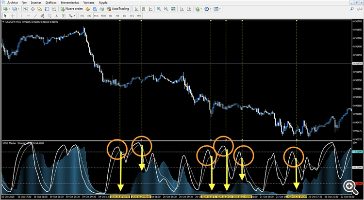Switch chart to candlestick mode
The height and width of the screenshot is (200, 364).
[144, 9]
